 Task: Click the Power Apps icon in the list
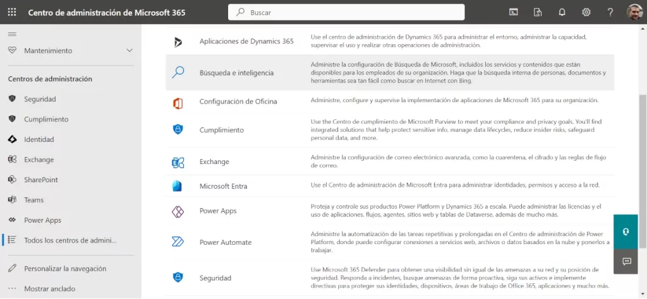pos(178,211)
